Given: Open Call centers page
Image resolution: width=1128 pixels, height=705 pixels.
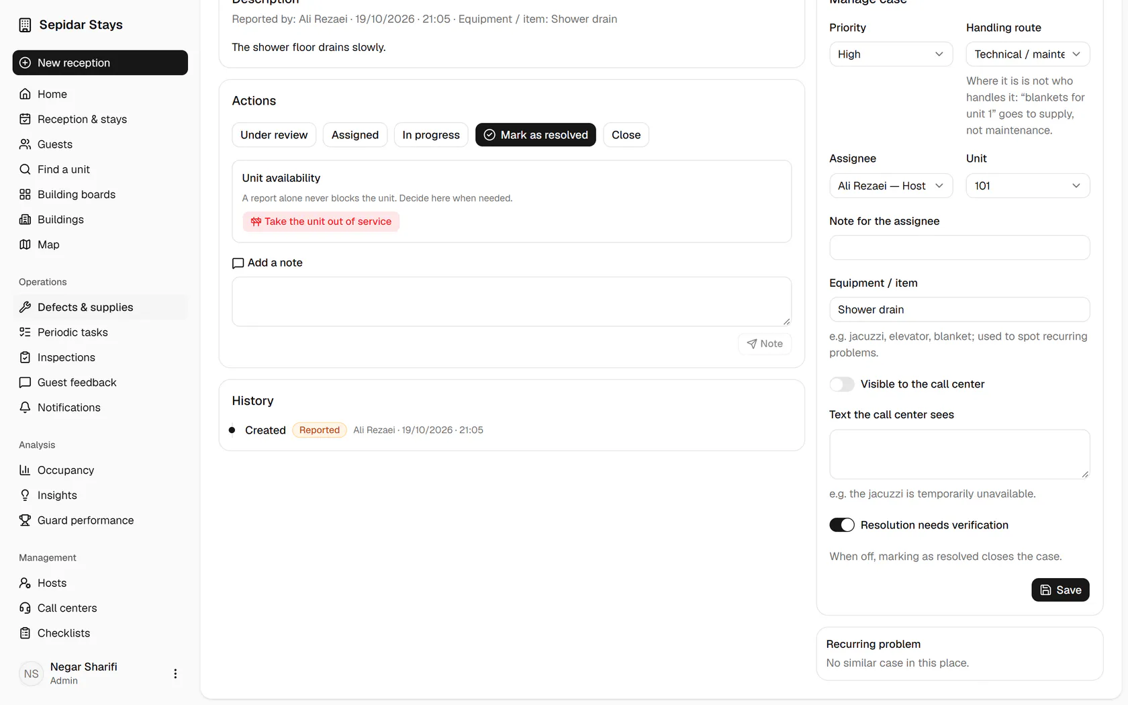Looking at the screenshot, I should click(x=100, y=608).
